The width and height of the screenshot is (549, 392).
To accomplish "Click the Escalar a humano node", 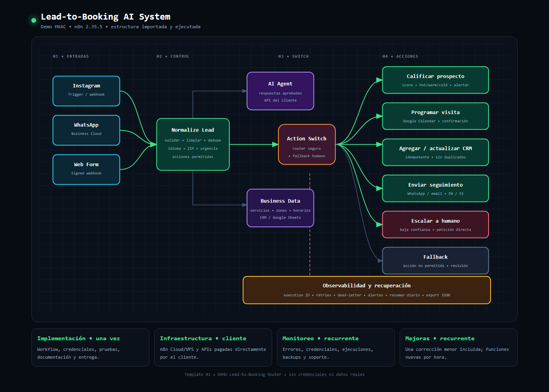I will (x=435, y=225).
